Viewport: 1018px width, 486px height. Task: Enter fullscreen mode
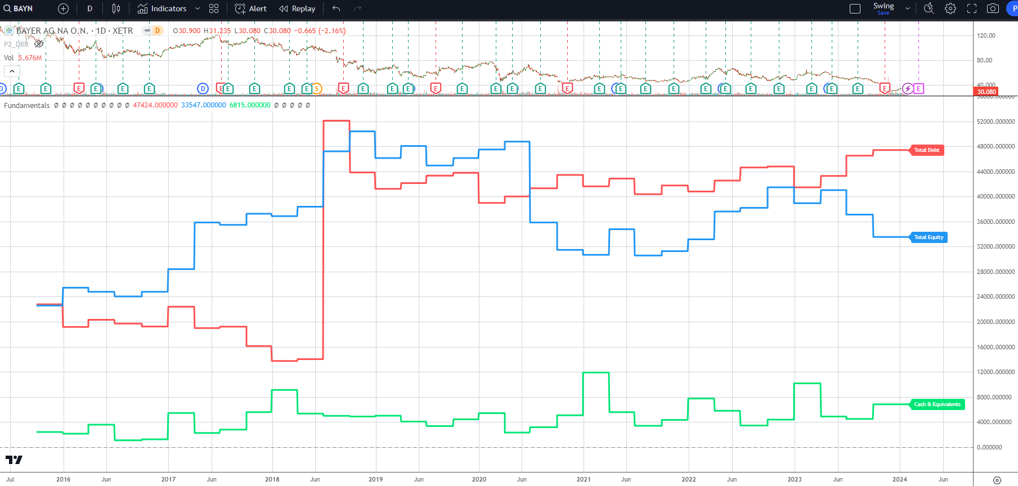(x=972, y=8)
